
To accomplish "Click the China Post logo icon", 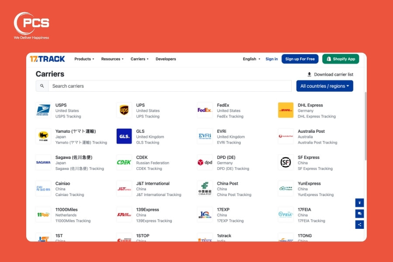I will (x=205, y=189).
